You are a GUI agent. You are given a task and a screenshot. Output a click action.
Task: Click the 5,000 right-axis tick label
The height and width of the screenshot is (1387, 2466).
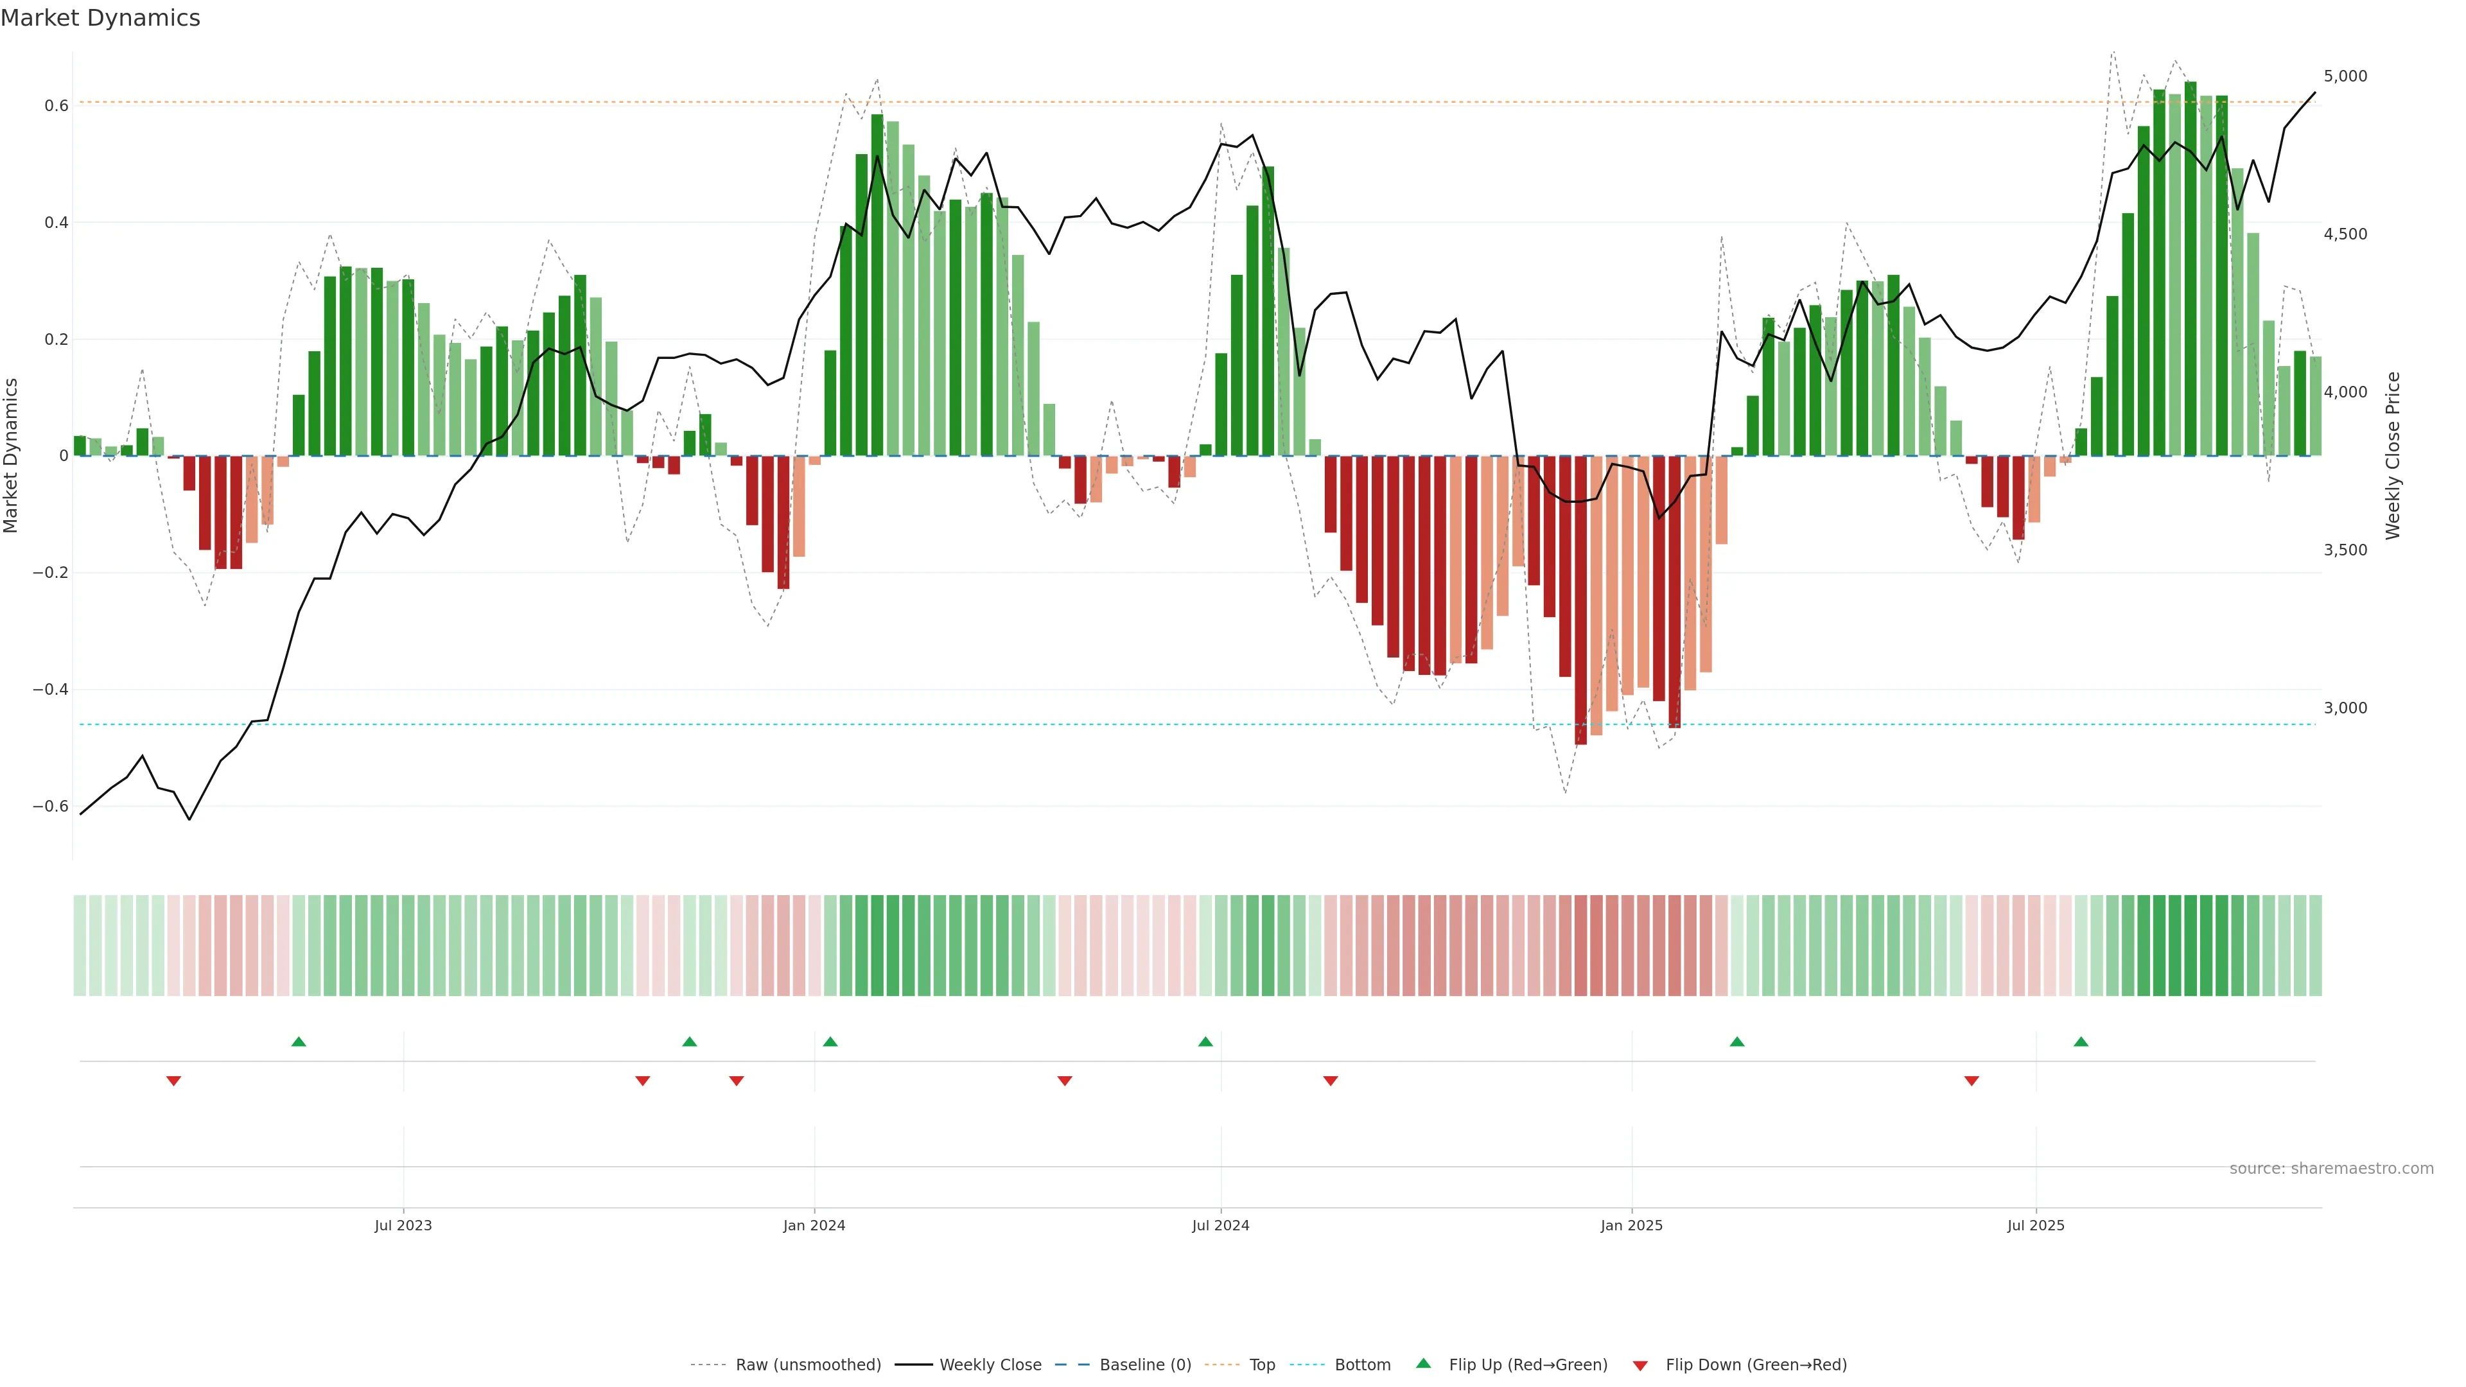(x=2345, y=76)
